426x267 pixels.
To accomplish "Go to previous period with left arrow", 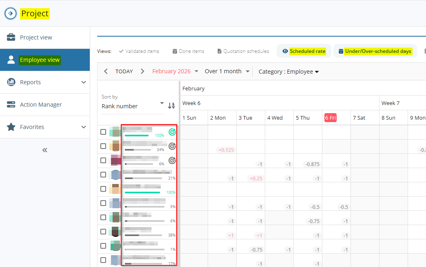I will click(x=106, y=71).
